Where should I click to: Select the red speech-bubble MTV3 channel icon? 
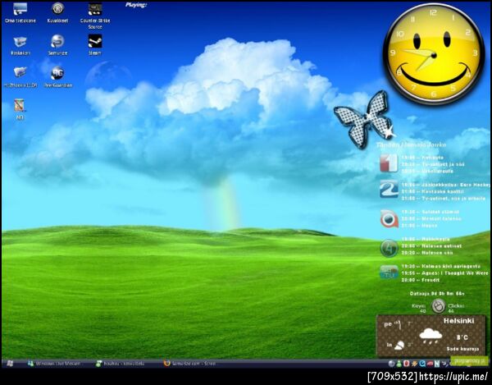[389, 218]
